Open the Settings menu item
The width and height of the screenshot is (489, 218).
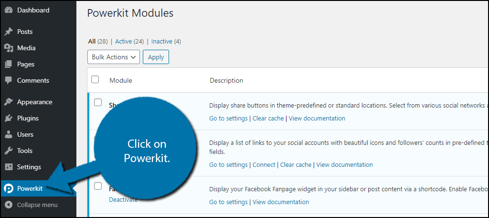tap(29, 167)
